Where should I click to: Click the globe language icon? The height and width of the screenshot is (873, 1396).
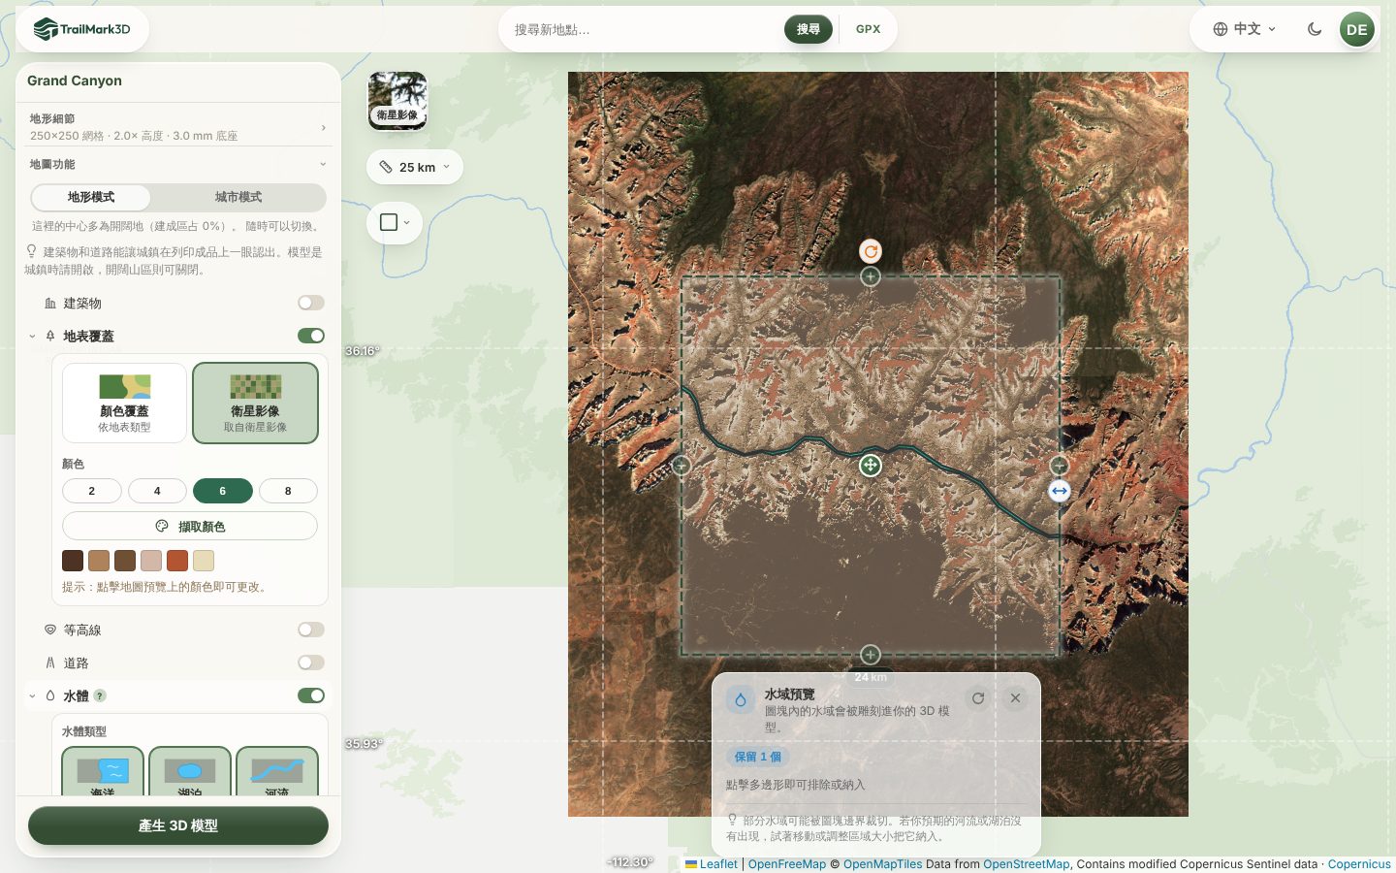pyautogui.click(x=1221, y=29)
